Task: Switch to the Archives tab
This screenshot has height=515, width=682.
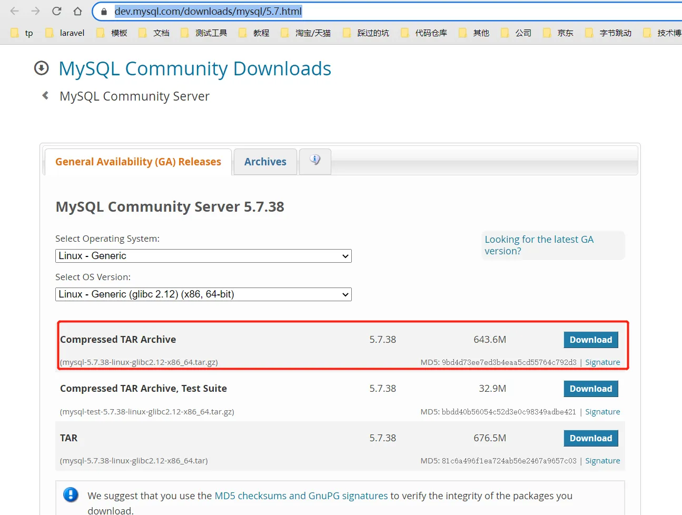Action: pyautogui.click(x=265, y=162)
